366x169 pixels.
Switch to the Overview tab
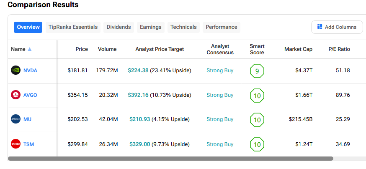coord(28,27)
